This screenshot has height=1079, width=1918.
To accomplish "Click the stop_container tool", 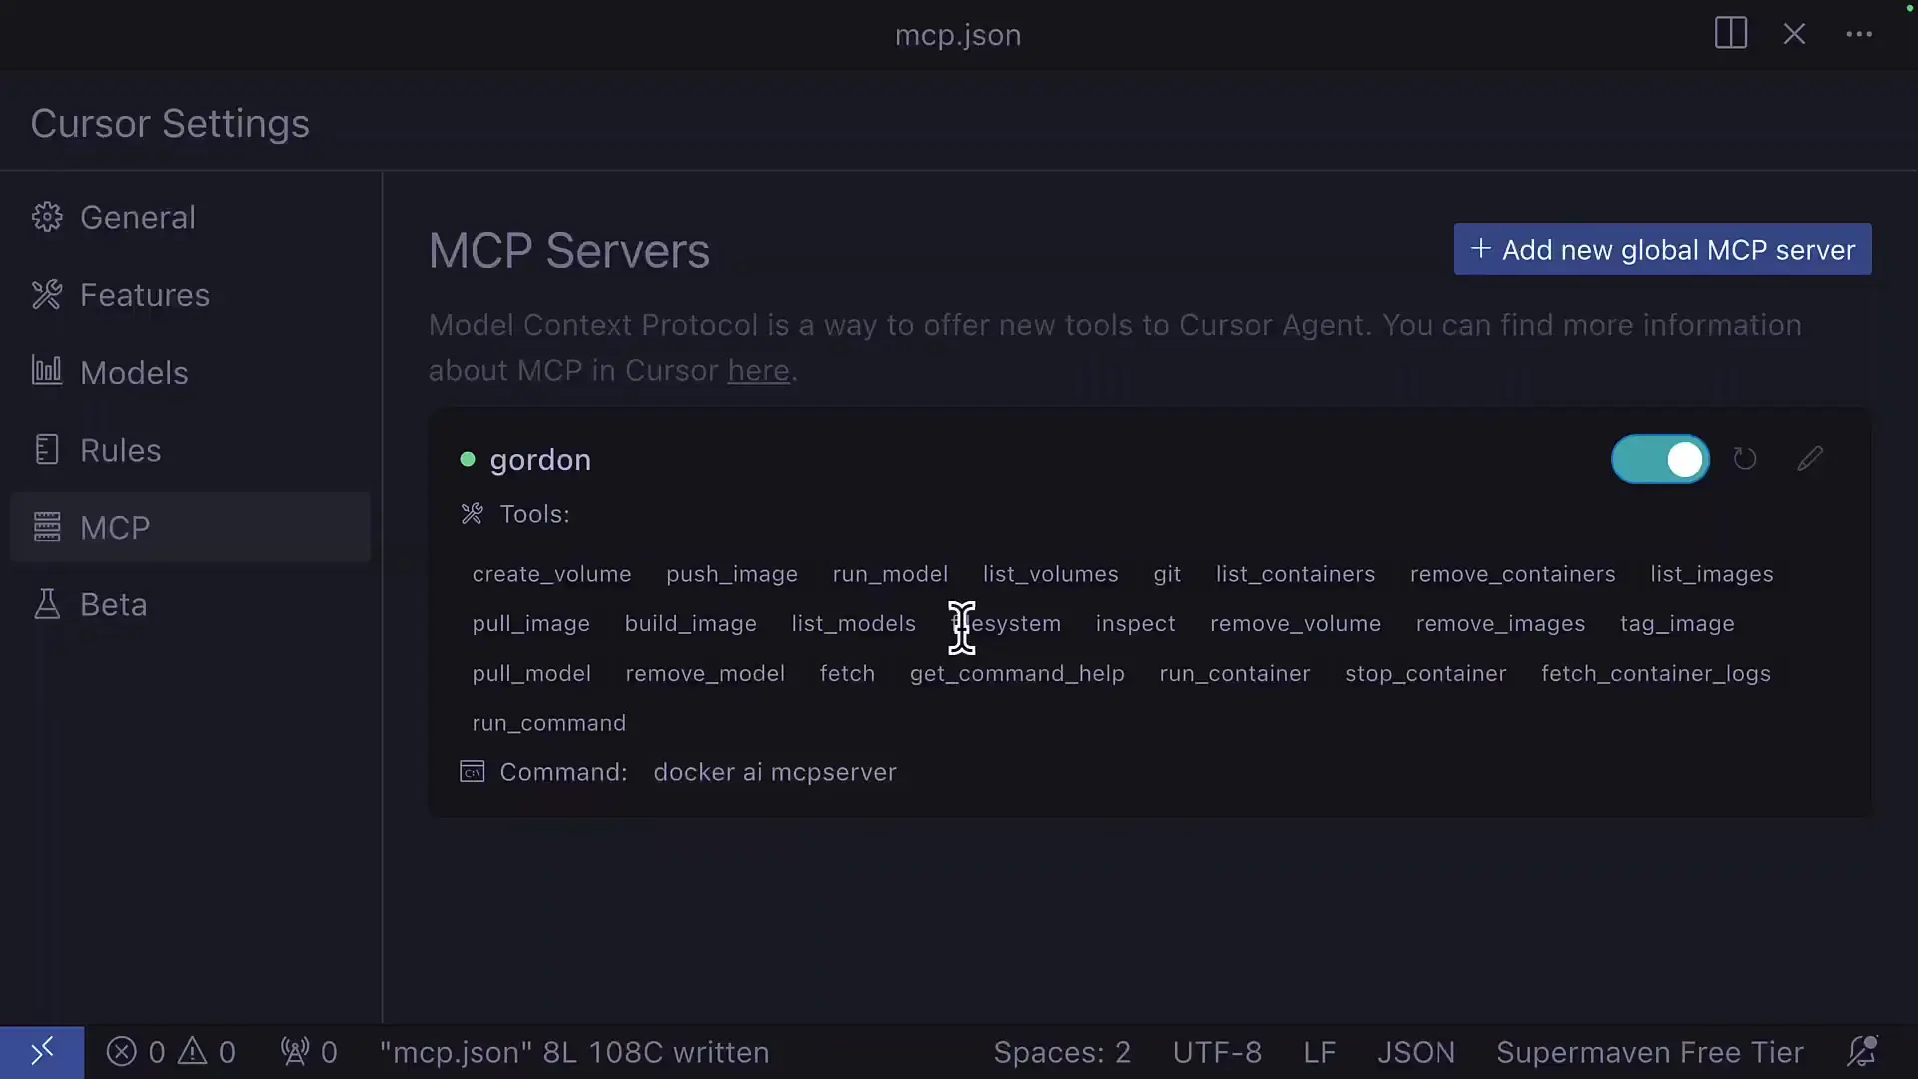I will pyautogui.click(x=1426, y=673).
